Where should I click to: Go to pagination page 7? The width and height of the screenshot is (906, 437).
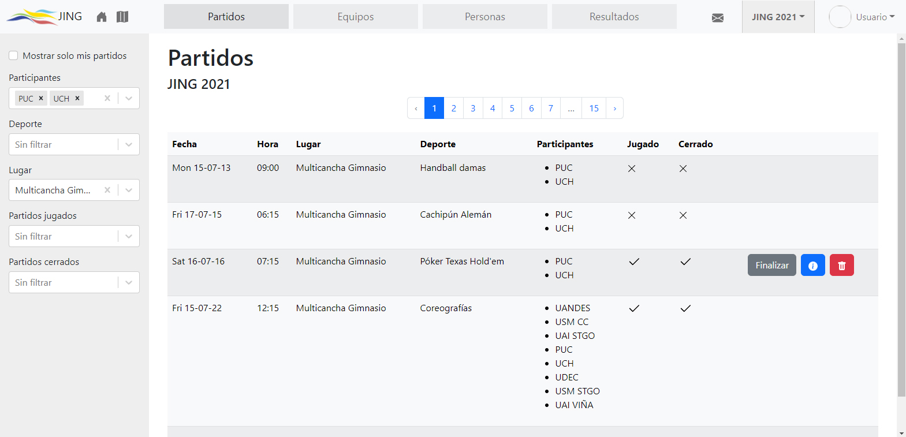pyautogui.click(x=551, y=108)
